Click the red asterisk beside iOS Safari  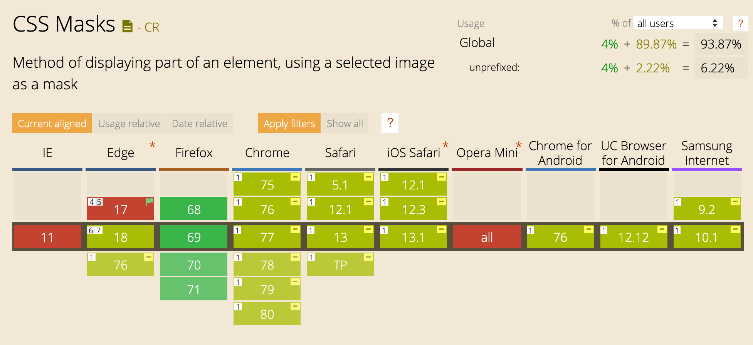click(445, 145)
